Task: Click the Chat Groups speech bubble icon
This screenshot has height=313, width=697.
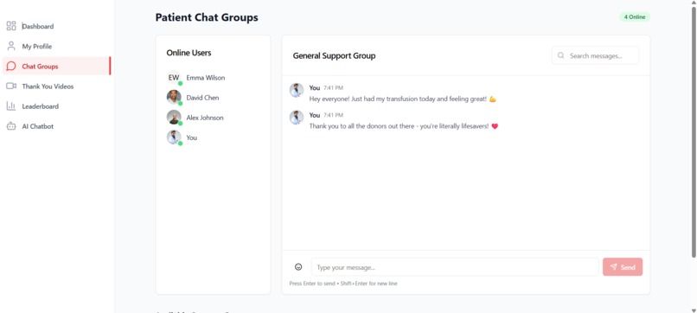Action: pyautogui.click(x=11, y=67)
